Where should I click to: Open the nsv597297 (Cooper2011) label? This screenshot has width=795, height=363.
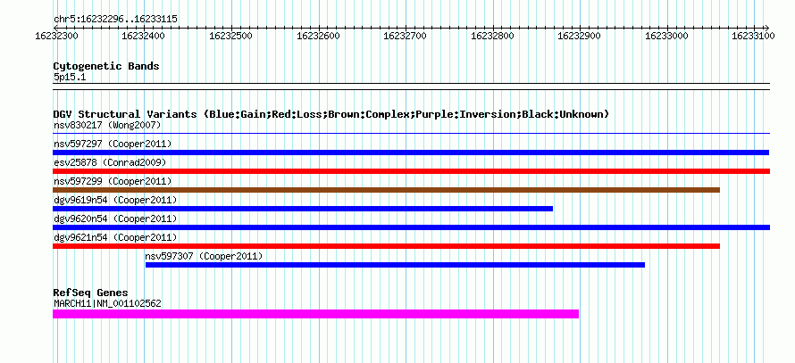click(113, 144)
